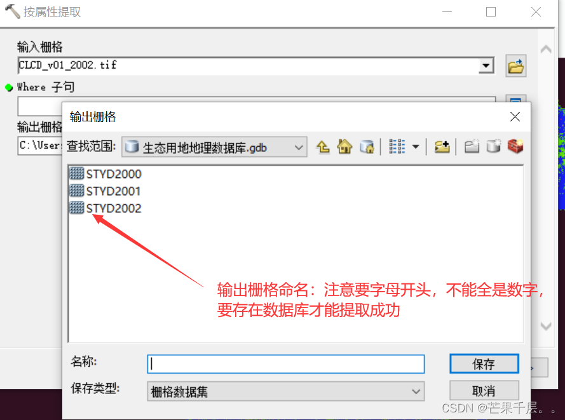
Task: Click connect to folder icon
Action: (442, 147)
